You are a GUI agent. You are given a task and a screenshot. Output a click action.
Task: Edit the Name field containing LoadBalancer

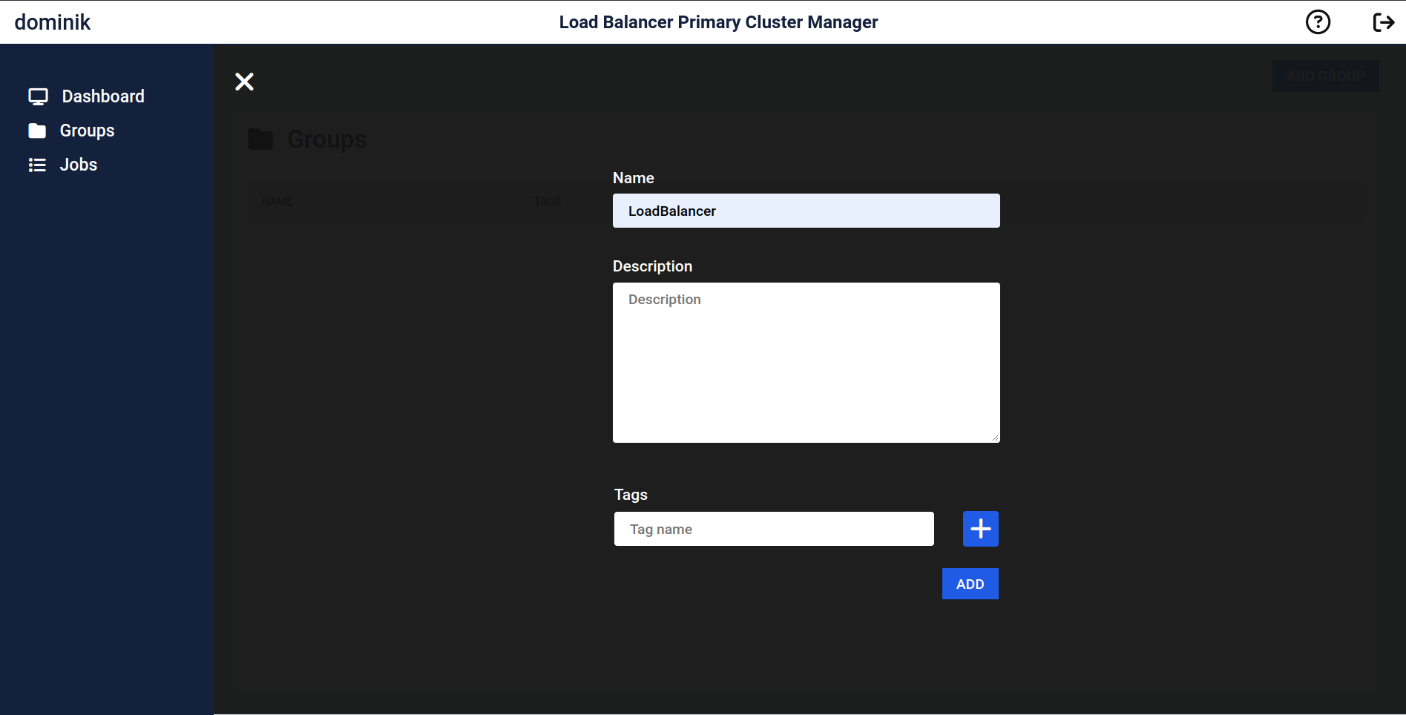tap(806, 211)
